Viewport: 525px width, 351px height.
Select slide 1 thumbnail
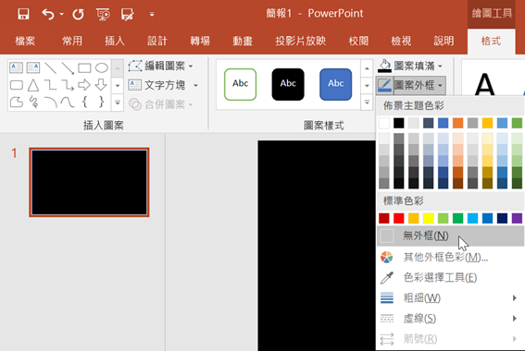(x=89, y=182)
